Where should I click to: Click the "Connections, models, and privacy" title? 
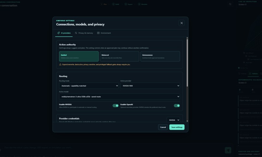coord(80,24)
